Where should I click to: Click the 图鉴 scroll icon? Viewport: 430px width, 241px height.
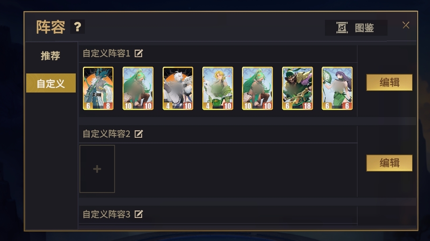point(342,28)
